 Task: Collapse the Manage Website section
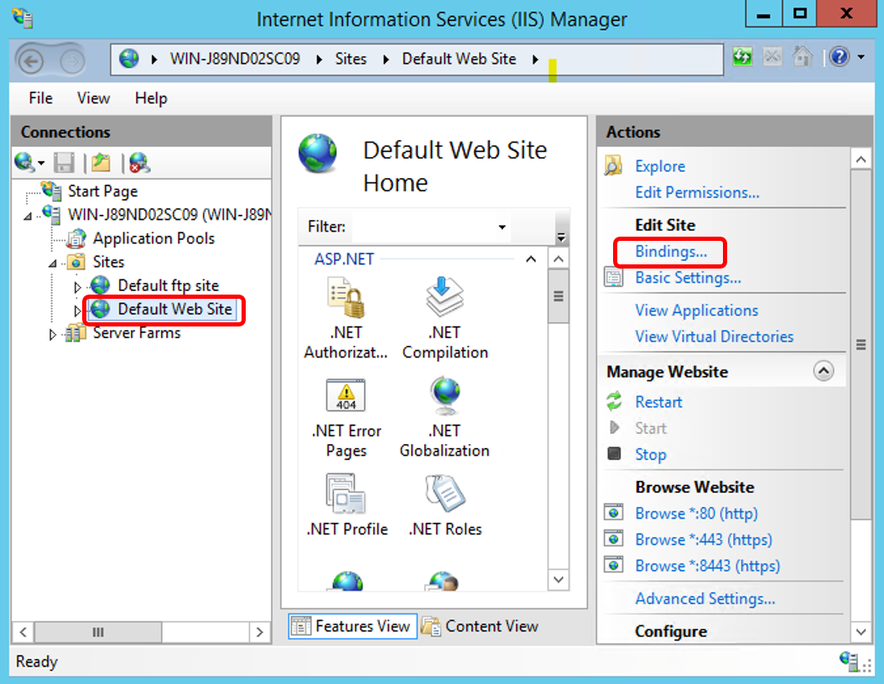tap(824, 371)
